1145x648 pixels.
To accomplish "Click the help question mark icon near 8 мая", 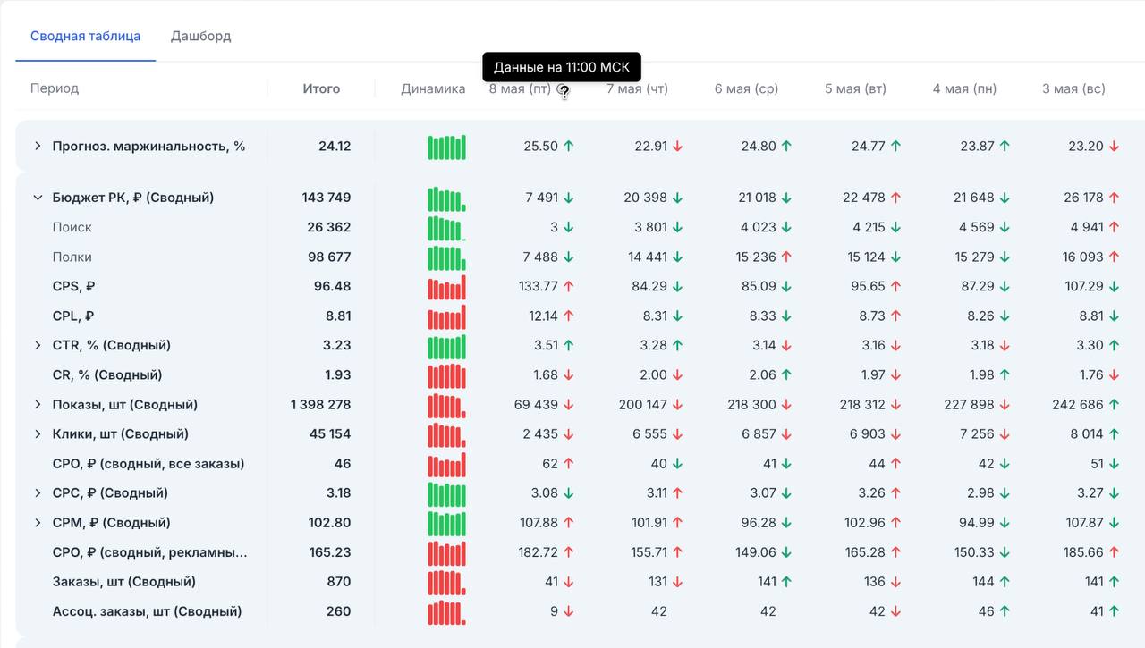I will pos(564,90).
